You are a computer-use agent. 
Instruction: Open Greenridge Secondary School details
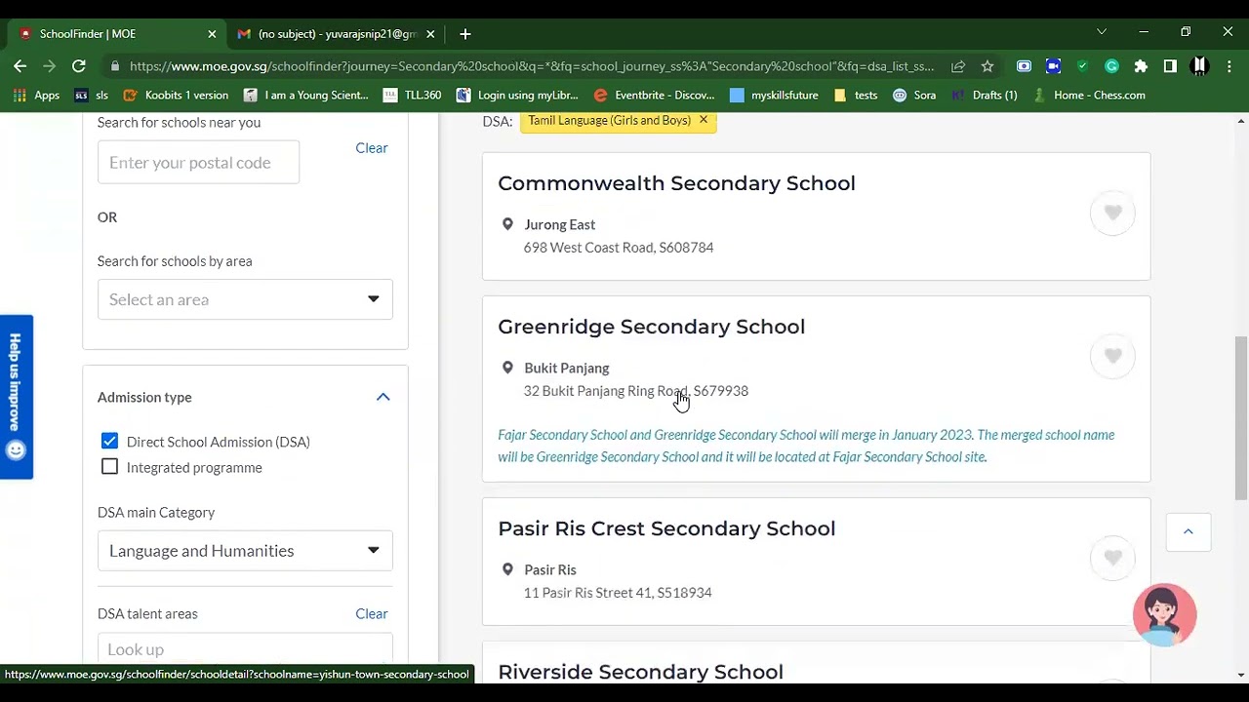pos(652,327)
